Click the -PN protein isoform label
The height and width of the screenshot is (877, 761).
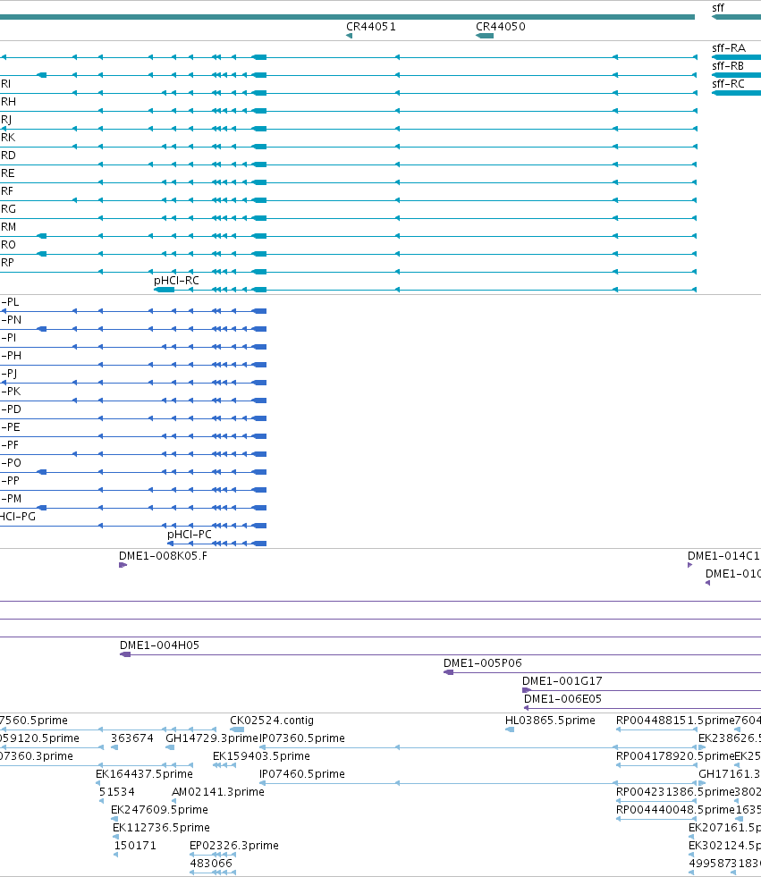coord(11,320)
